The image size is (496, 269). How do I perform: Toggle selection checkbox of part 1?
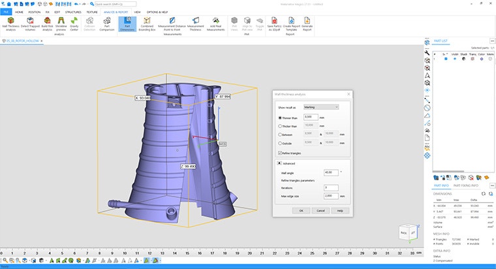[x=446, y=59]
